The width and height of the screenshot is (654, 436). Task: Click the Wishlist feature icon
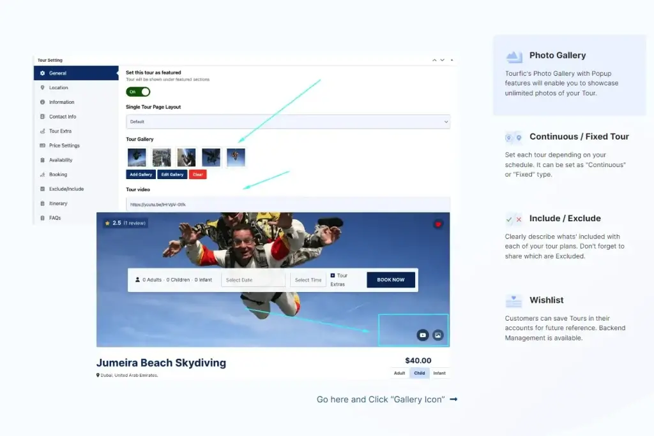(513, 301)
